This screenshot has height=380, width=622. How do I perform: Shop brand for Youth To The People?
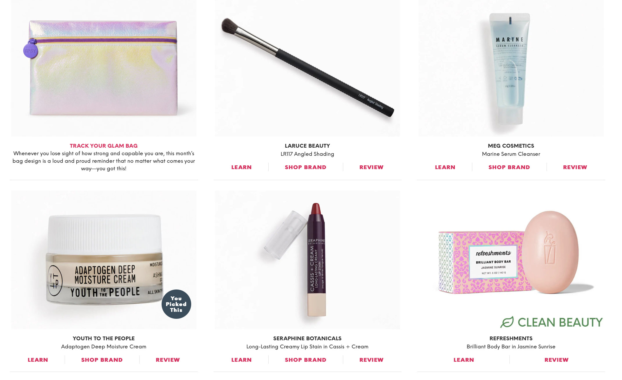point(102,360)
